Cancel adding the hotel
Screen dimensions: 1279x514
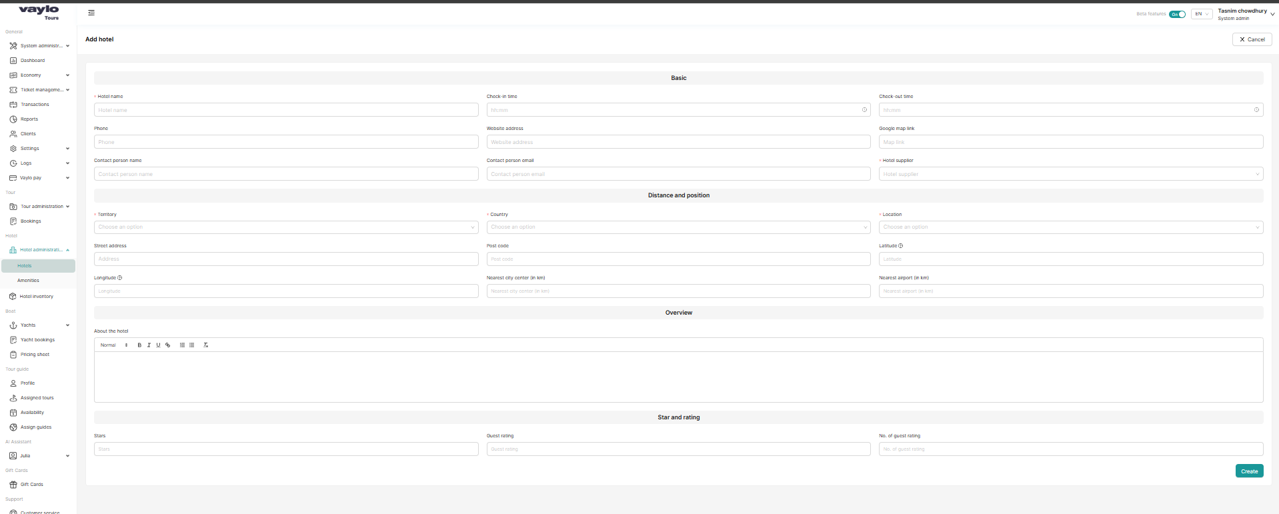point(1252,39)
